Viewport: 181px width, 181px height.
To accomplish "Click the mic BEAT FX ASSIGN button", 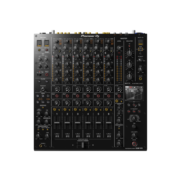I will 47,75.
